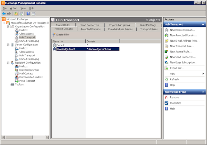This screenshot has height=145, width=207.
Task: Switch to the Transport Rules tab
Action: [x=149, y=29]
